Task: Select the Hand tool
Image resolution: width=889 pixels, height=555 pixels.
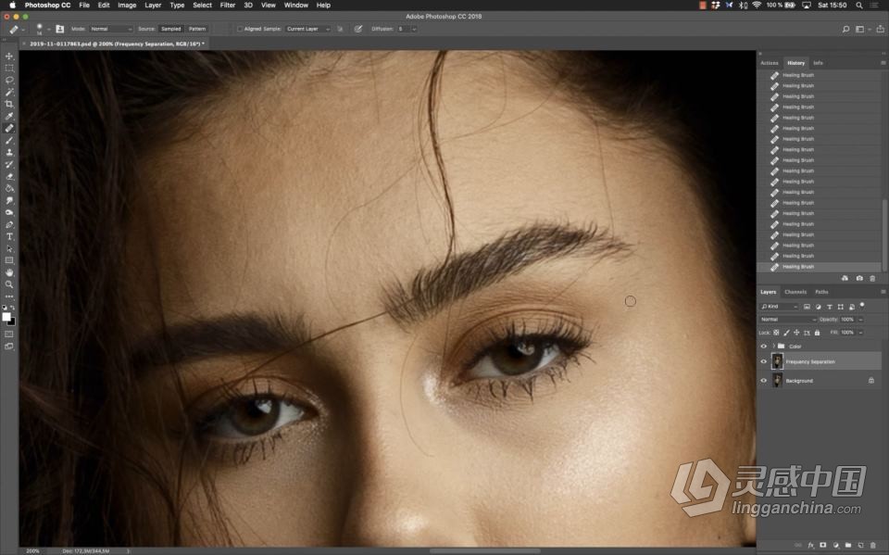Action: tap(9, 273)
